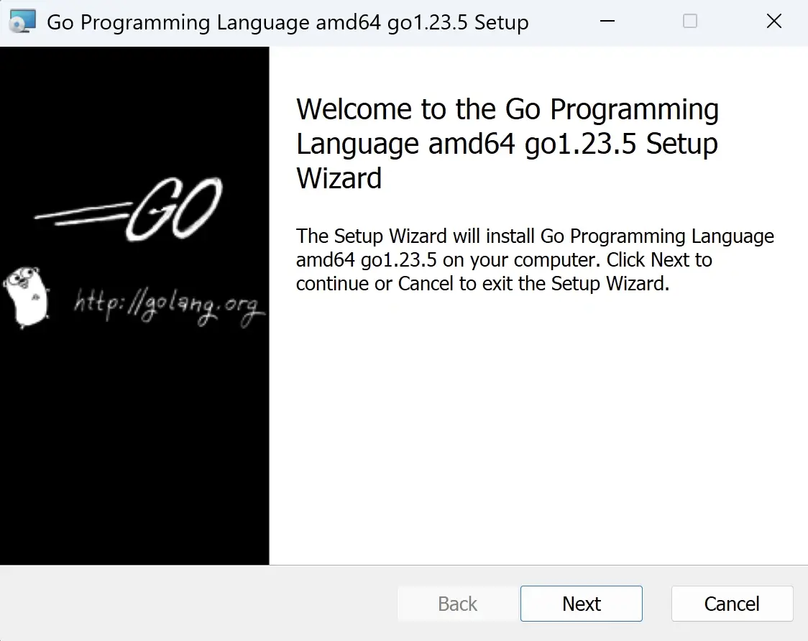Image resolution: width=808 pixels, height=641 pixels.
Task: Click the Go gopher mascot image
Action: click(27, 297)
